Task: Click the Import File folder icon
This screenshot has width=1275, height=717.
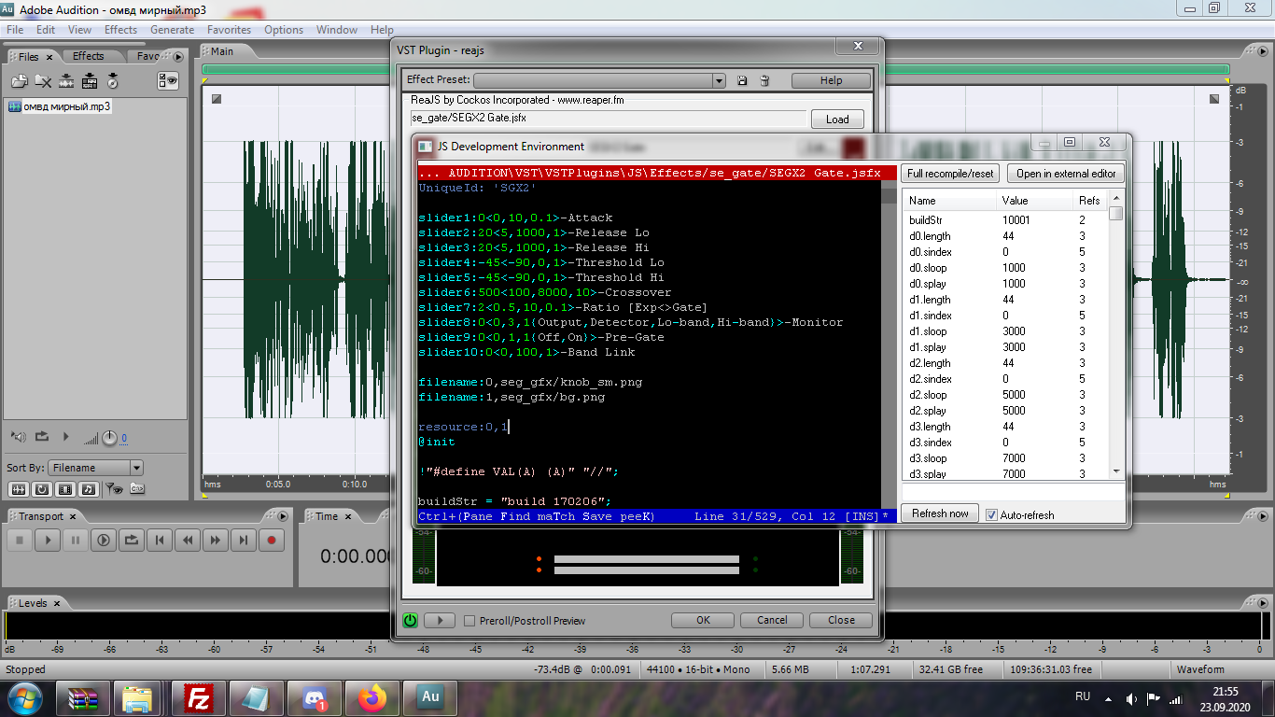Action: pyautogui.click(x=19, y=81)
